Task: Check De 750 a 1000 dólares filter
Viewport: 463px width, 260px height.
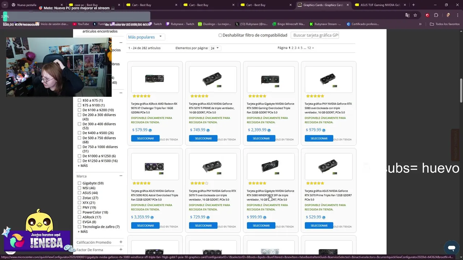Action: point(80,147)
